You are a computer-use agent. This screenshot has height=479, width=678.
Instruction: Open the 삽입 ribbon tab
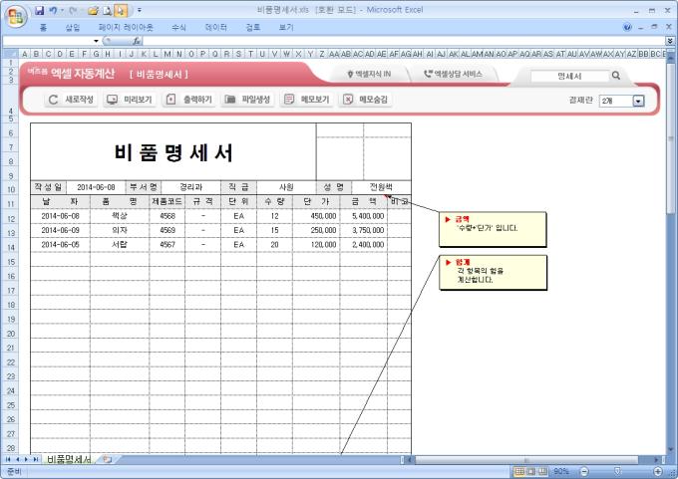[73, 28]
